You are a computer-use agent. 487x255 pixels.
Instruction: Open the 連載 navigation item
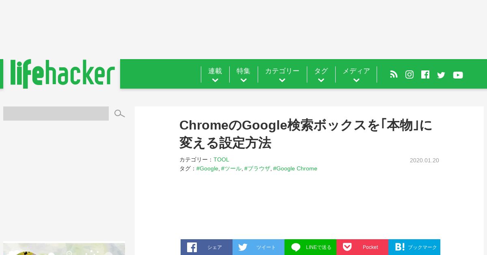click(x=215, y=71)
